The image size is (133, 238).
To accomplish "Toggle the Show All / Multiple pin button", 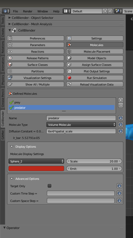I will click(36, 85).
